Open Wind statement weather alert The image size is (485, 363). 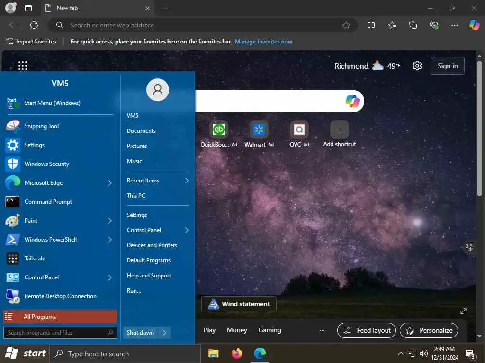[x=239, y=304]
